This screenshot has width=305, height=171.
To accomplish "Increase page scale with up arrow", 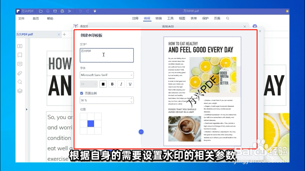I will point(131,99).
